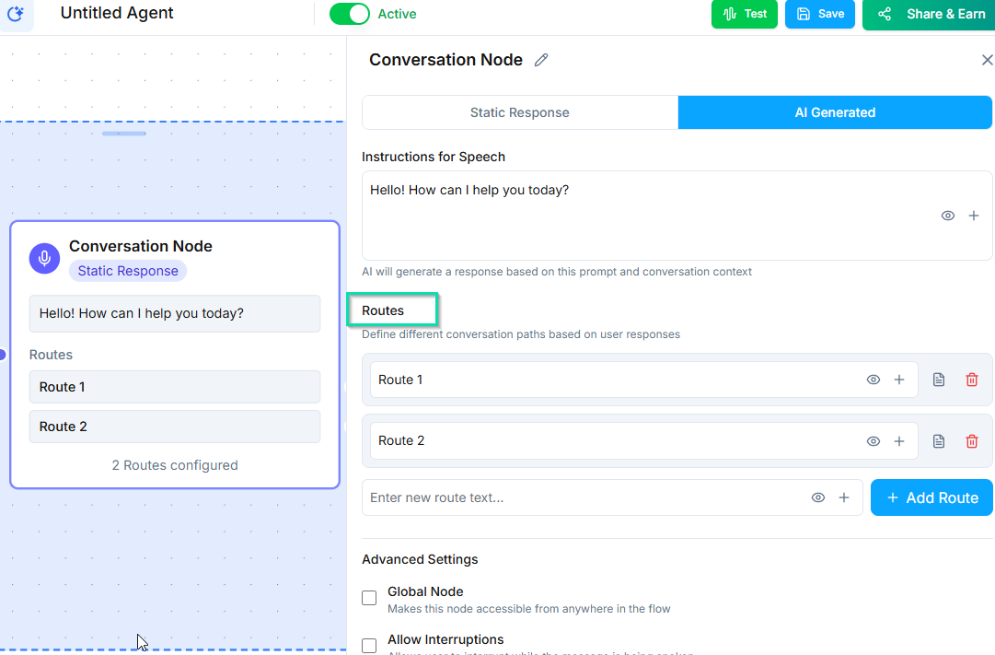The width and height of the screenshot is (995, 655).
Task: Toggle the eye icon for Route 2
Action: [873, 441]
